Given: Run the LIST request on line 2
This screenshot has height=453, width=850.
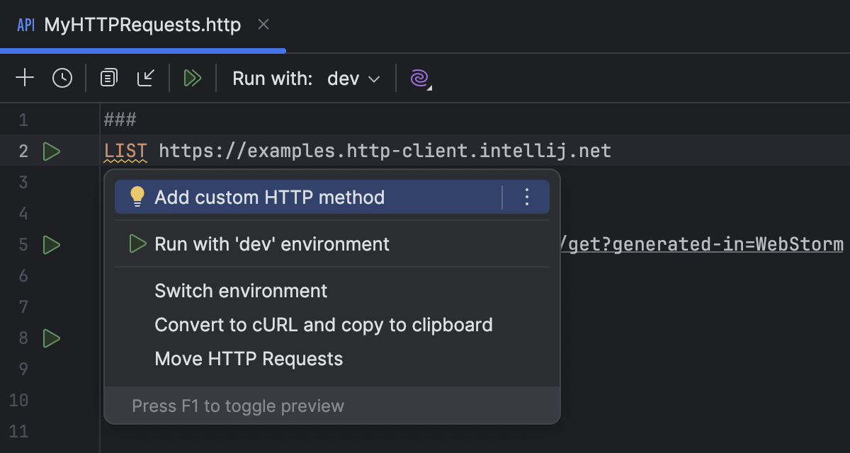Looking at the screenshot, I should pos(51,151).
